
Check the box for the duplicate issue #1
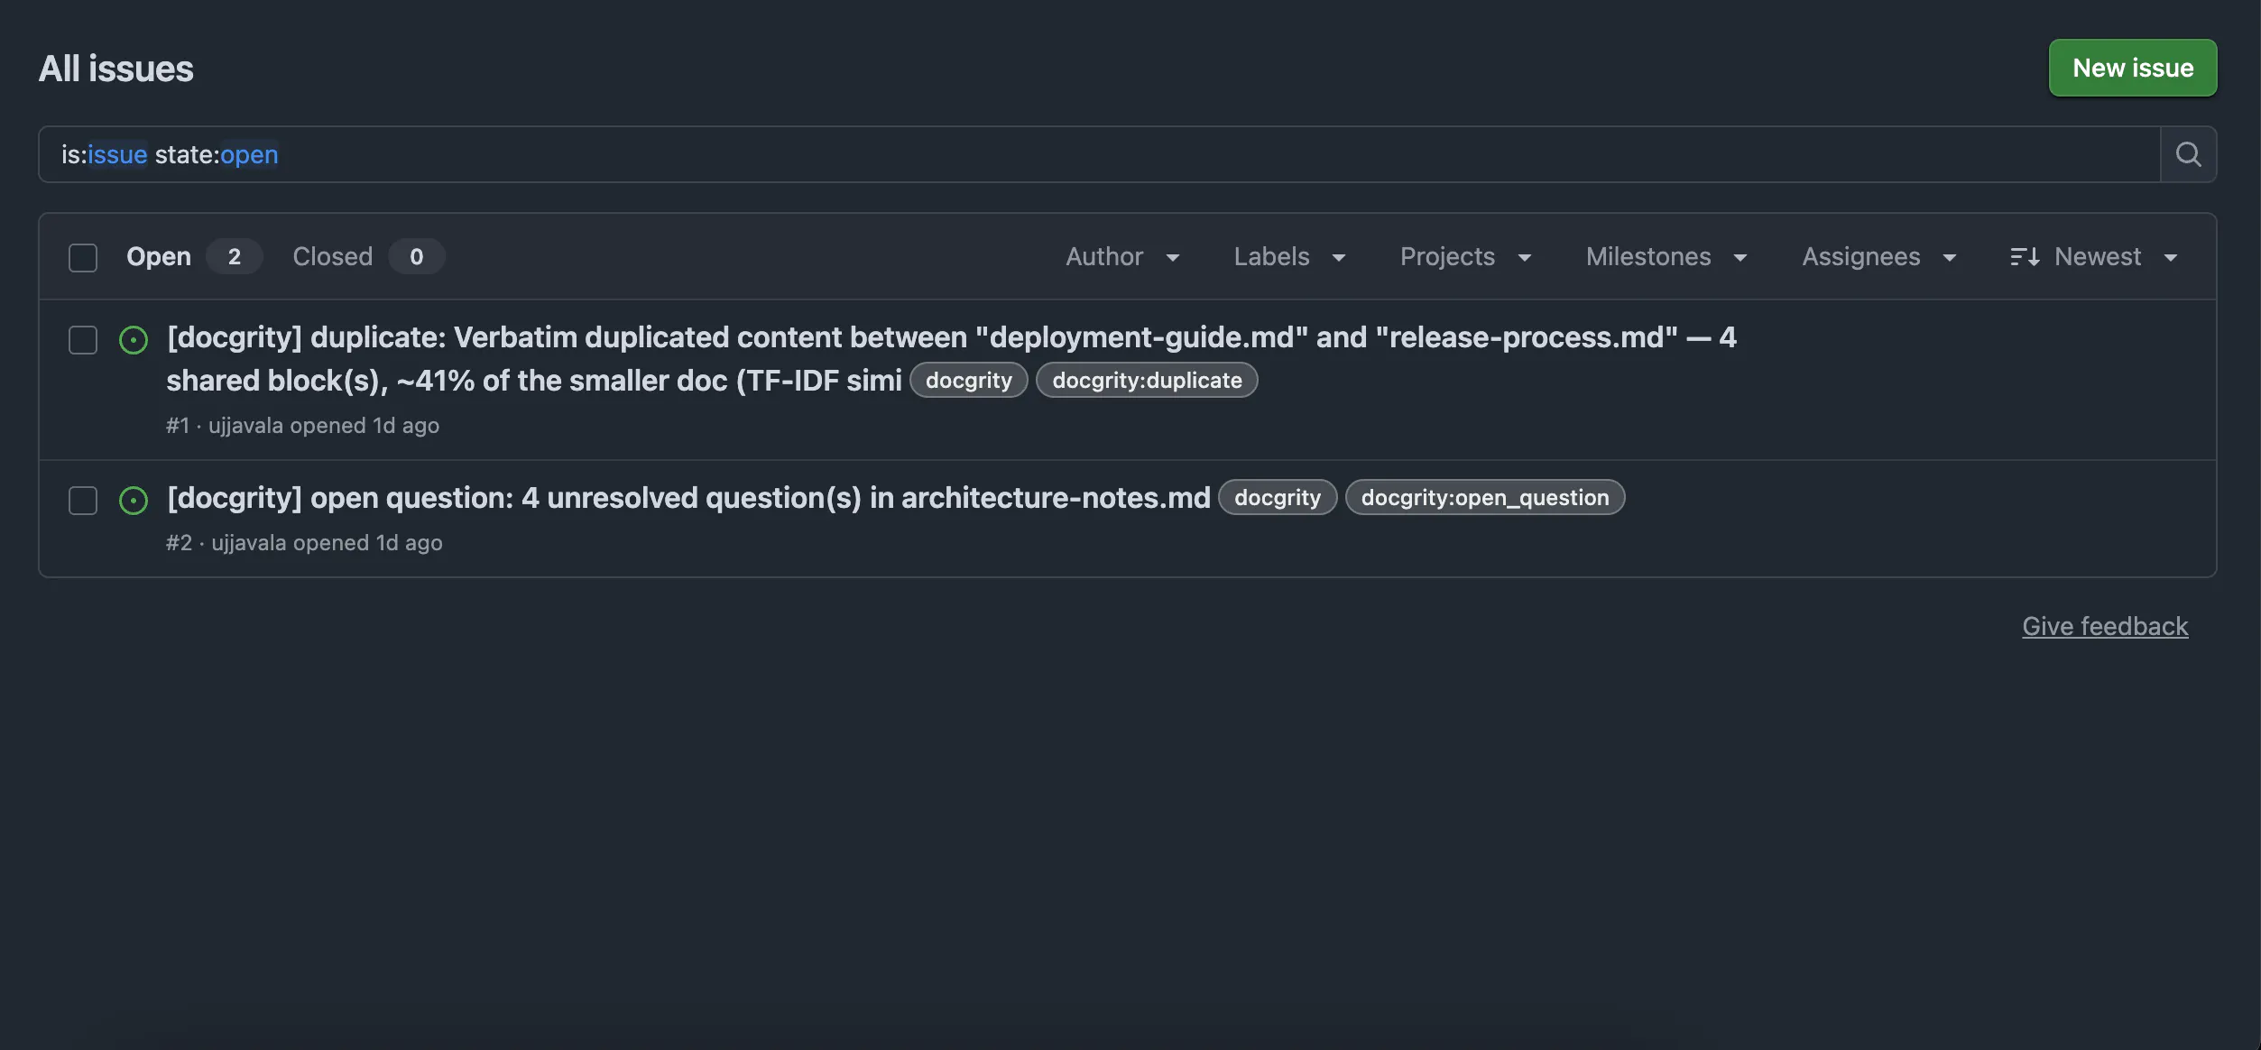[83, 340]
